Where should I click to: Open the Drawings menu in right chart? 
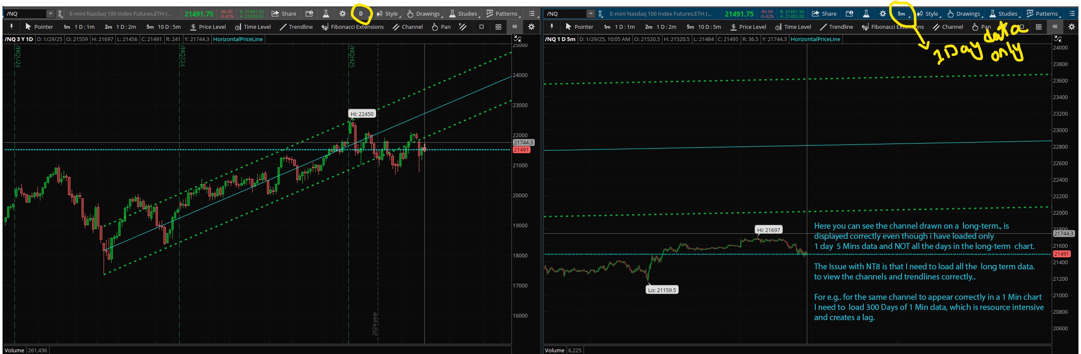pyautogui.click(x=965, y=14)
